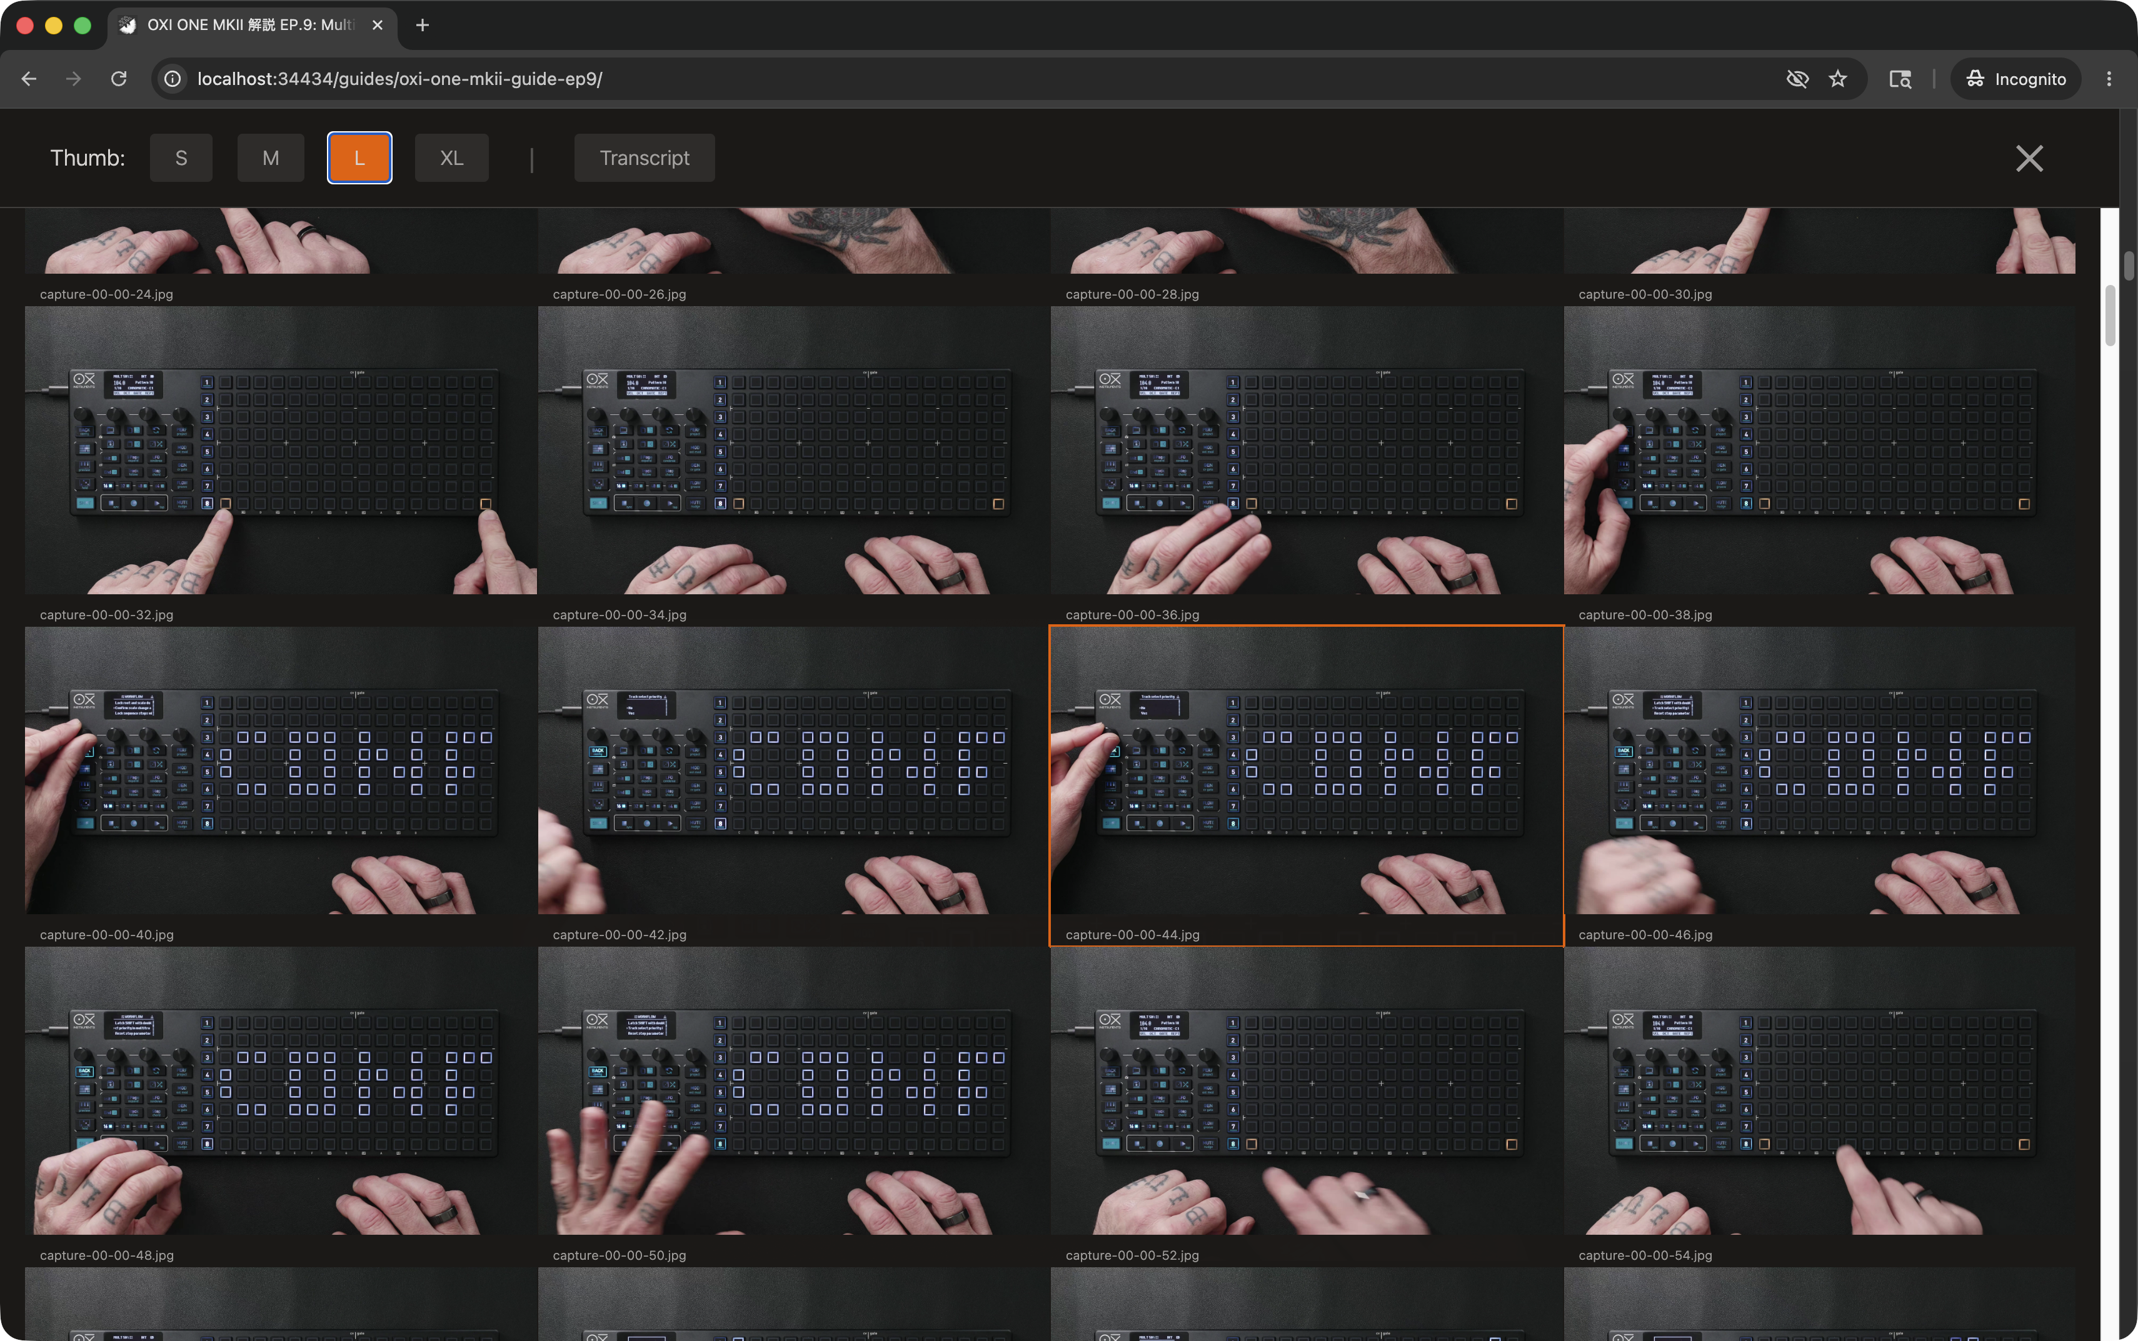Set thumbnail size to M
The image size is (2138, 1341).
coord(271,158)
